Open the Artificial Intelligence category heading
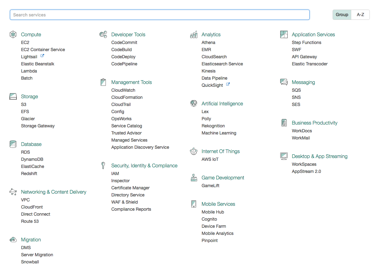 222,103
